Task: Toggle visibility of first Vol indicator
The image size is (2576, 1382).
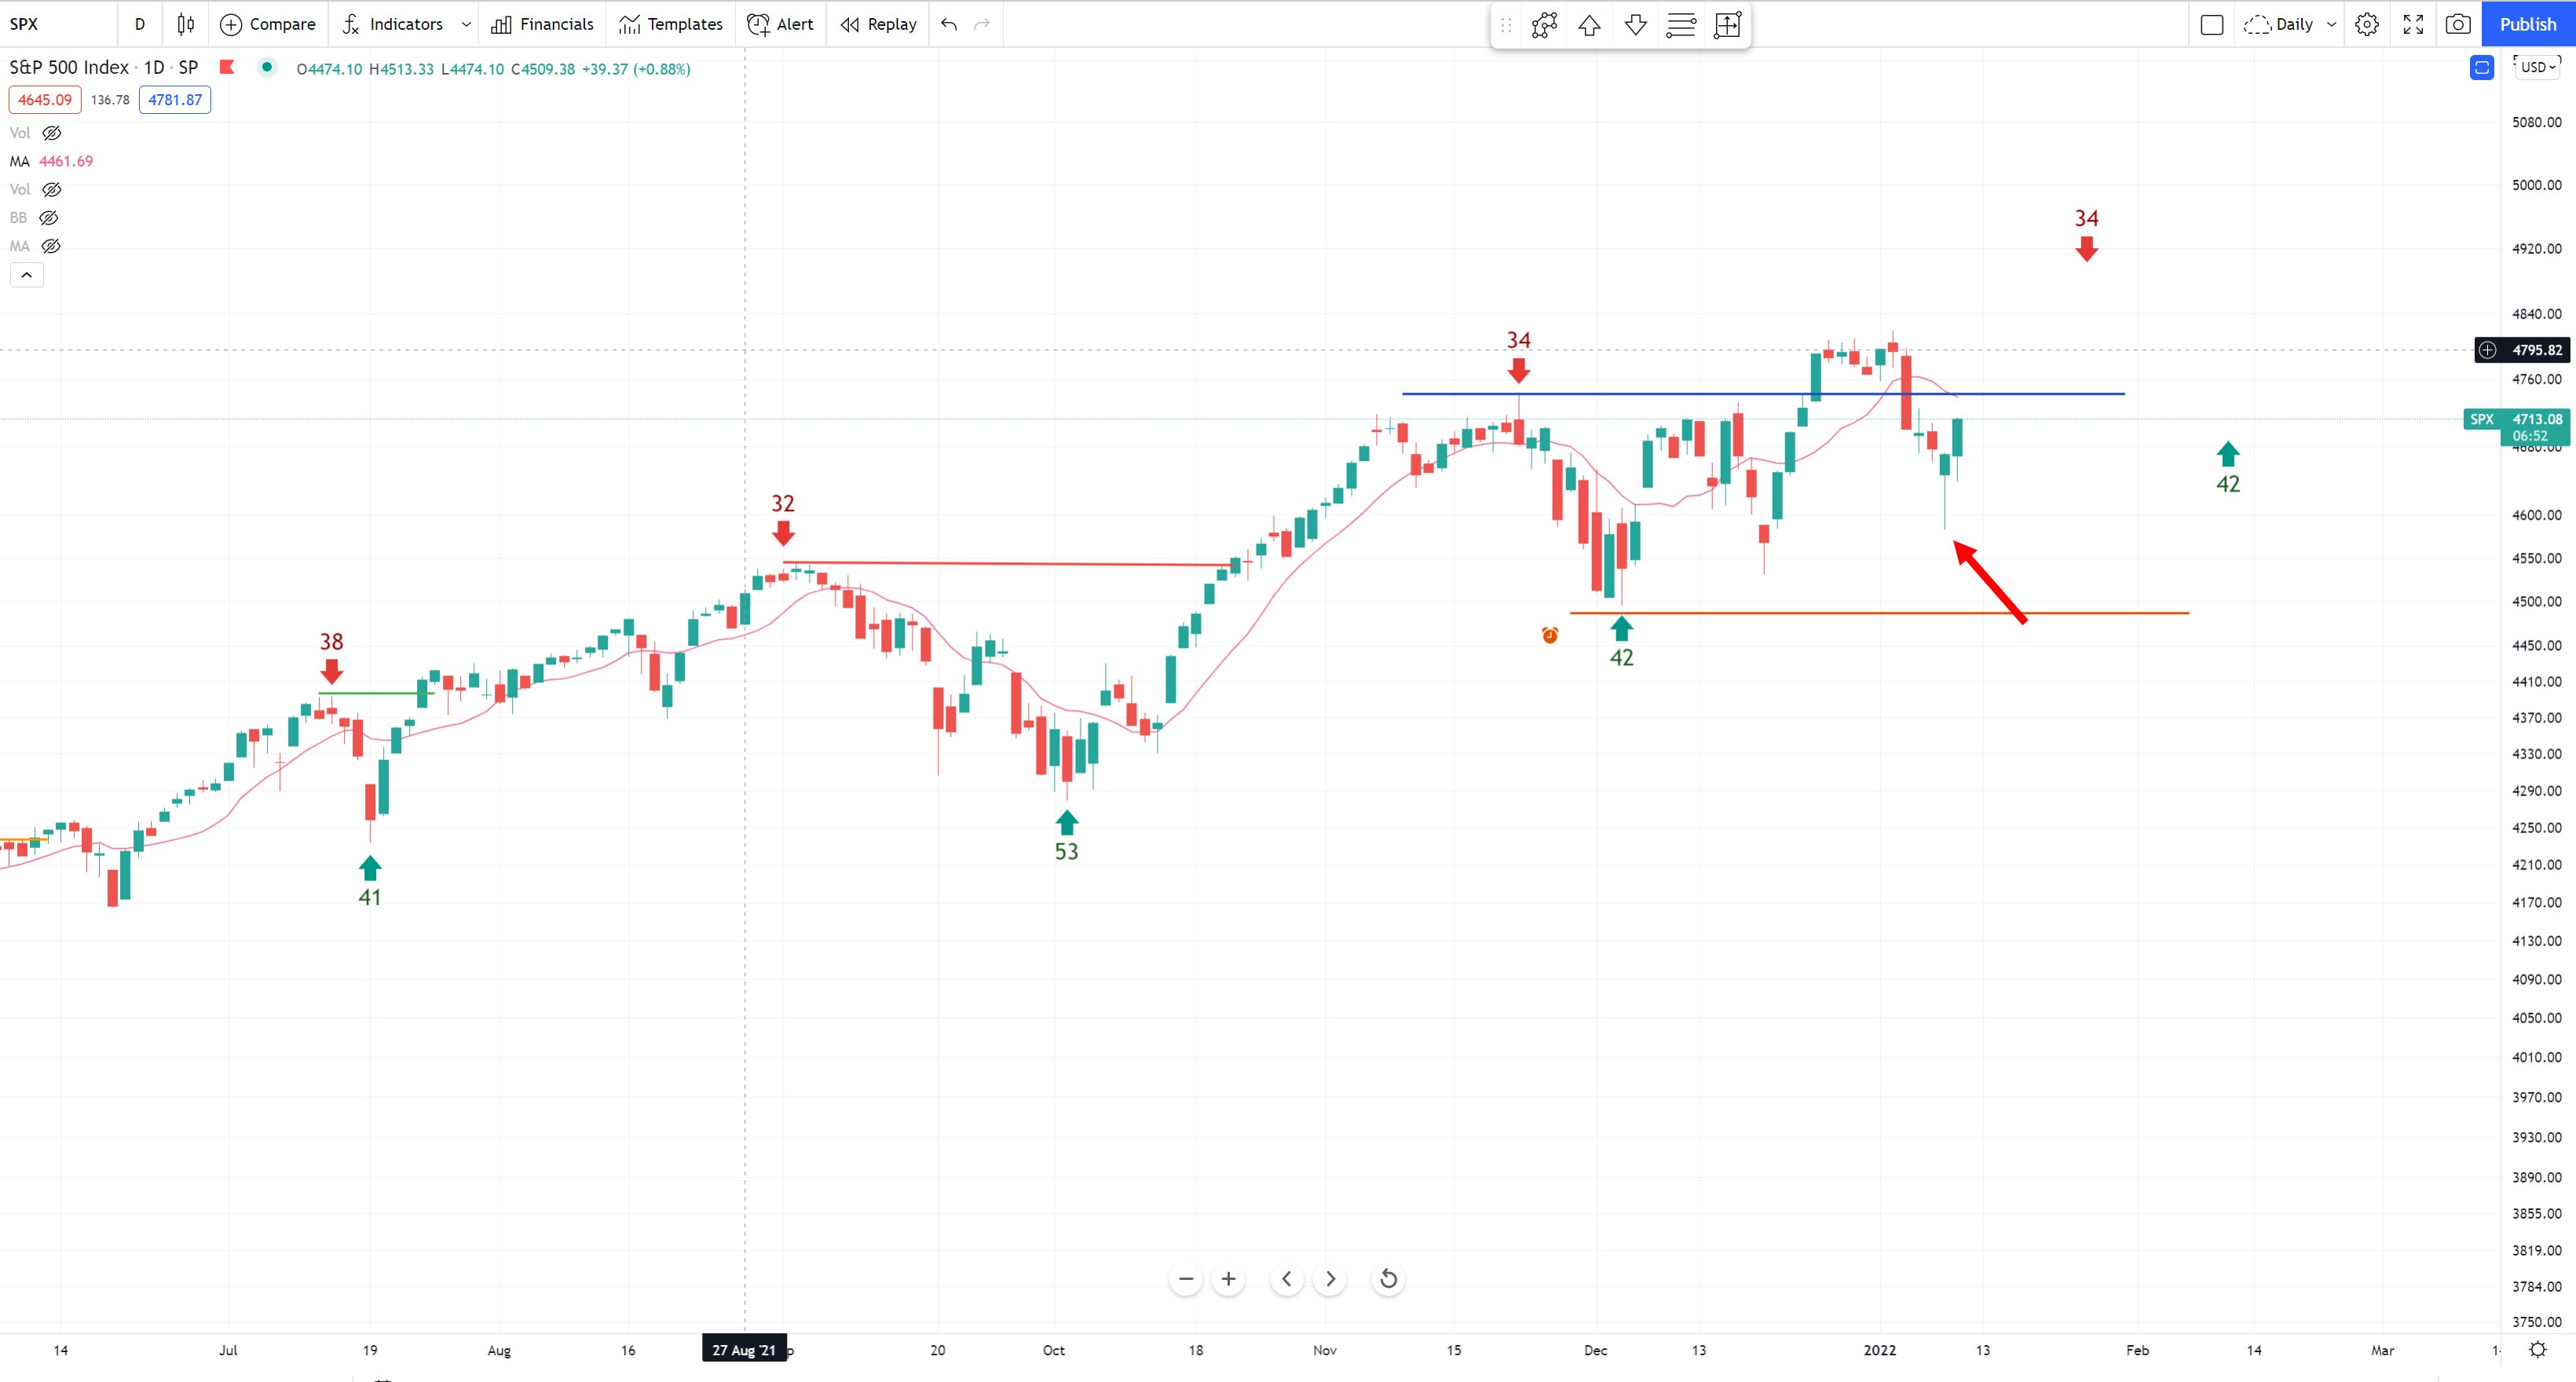Action: [x=52, y=132]
